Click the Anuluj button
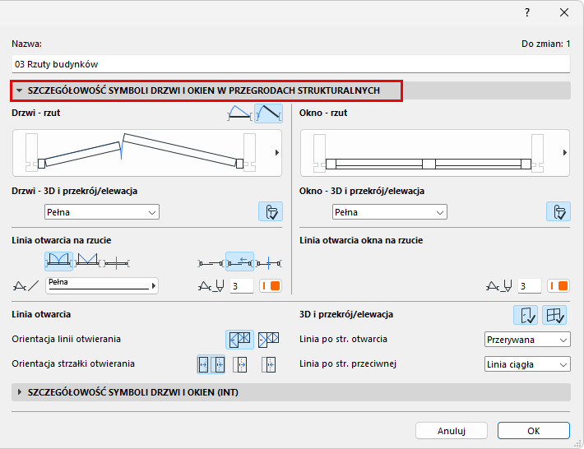Viewport: 584px width, 449px height. point(452,431)
